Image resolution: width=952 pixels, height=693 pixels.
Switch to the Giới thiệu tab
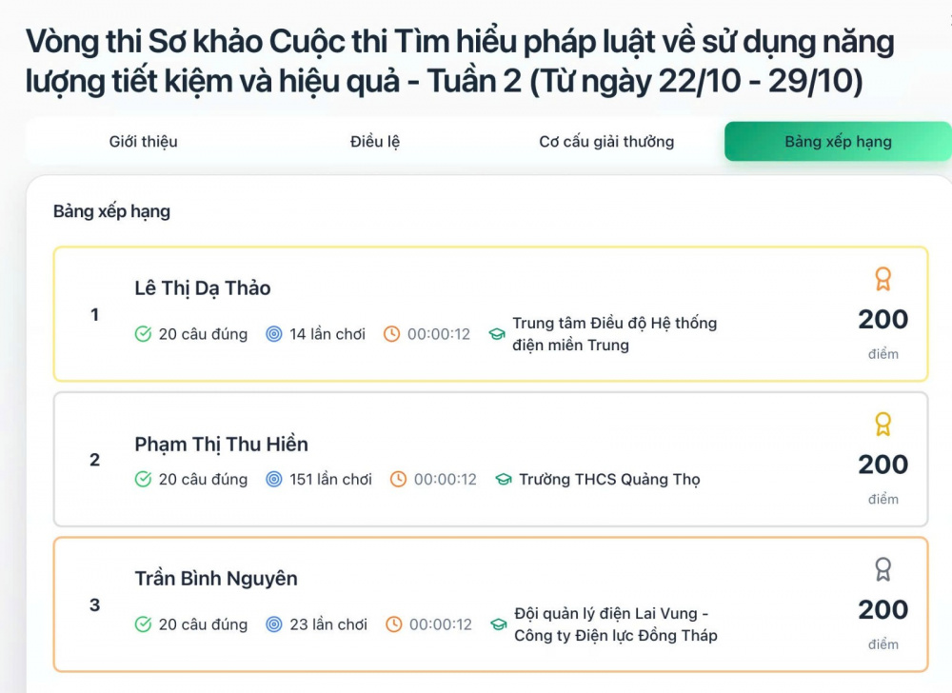[142, 141]
